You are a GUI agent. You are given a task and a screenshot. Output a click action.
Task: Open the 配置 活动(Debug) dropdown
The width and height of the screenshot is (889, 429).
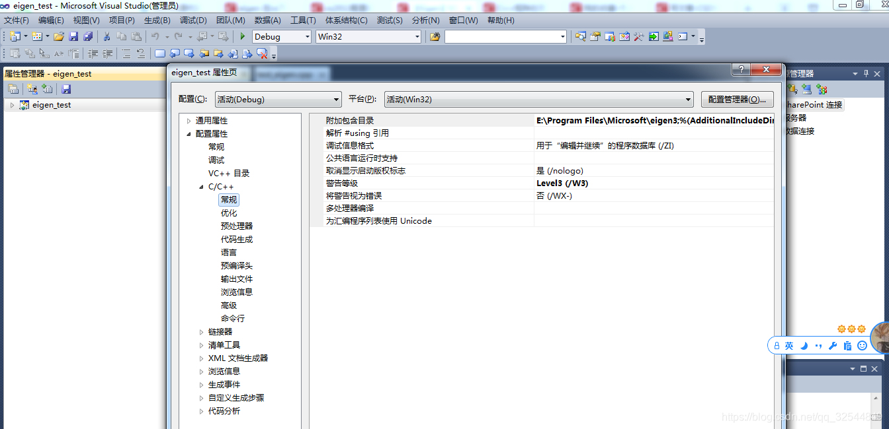(x=278, y=100)
